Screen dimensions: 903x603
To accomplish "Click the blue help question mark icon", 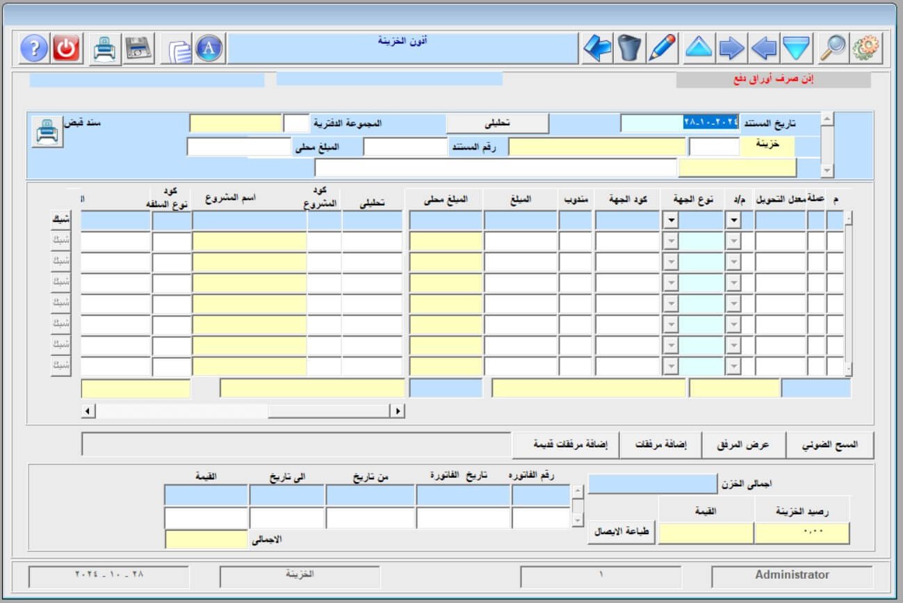I will [x=33, y=48].
